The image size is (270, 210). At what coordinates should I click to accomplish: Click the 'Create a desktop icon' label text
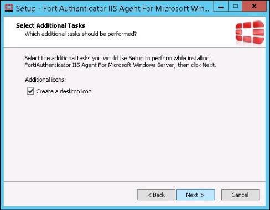click(64, 91)
